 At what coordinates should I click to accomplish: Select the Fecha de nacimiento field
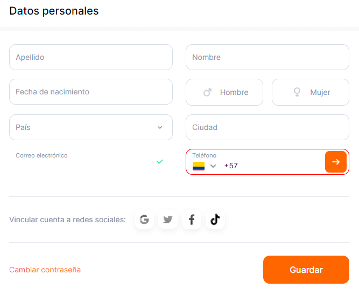click(x=91, y=92)
